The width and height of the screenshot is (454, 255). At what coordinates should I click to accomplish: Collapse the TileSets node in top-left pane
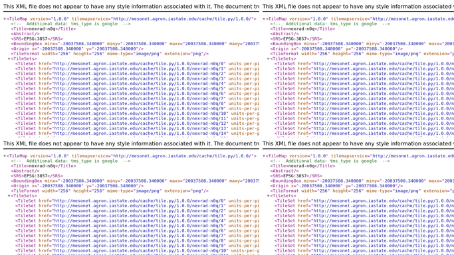(9, 58)
